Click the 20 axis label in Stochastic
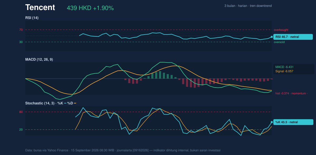Viewport: 316px width, 155px height. click(21, 130)
